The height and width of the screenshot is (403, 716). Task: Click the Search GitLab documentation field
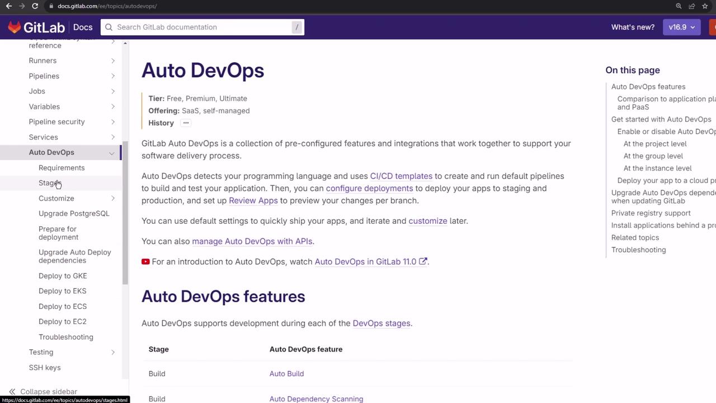(202, 27)
